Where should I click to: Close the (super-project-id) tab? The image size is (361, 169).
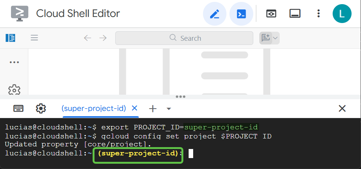click(134, 108)
